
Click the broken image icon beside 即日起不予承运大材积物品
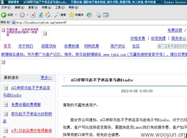[6, 114]
